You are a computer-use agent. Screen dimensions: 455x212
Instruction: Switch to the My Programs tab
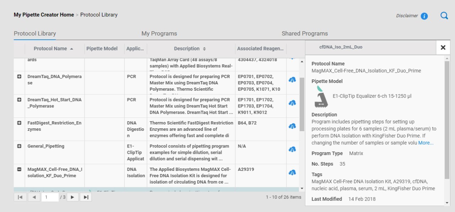tap(159, 34)
